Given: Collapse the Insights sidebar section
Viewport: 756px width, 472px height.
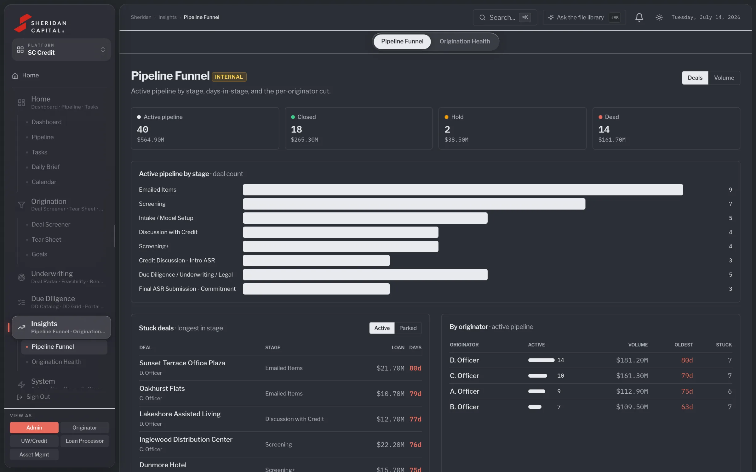Looking at the screenshot, I should 61,327.
